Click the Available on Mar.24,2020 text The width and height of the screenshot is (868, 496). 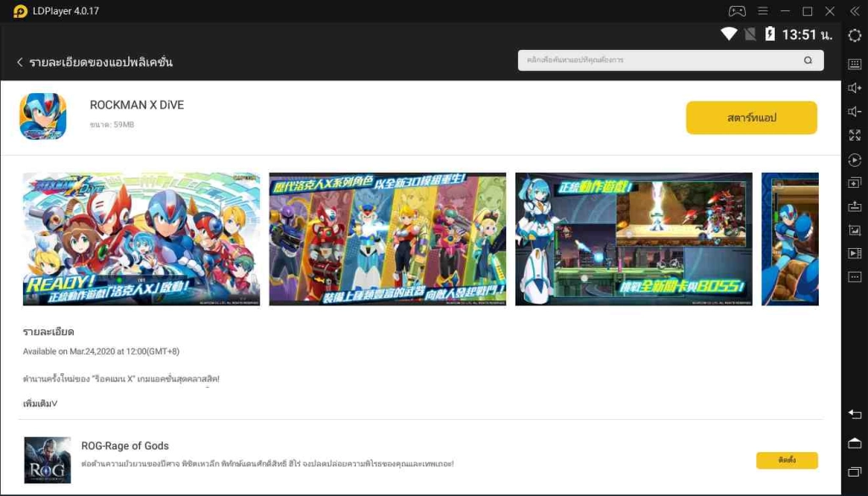tap(102, 351)
